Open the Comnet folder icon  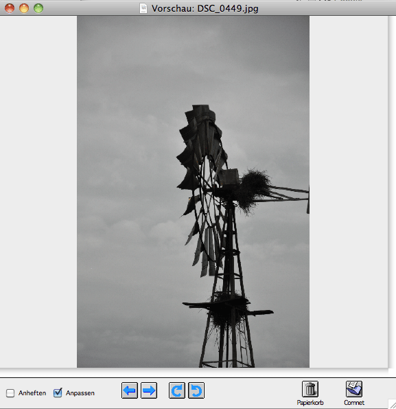(x=354, y=389)
